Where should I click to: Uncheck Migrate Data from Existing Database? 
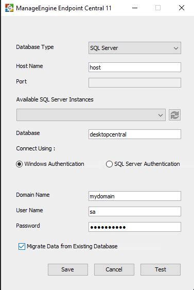click(x=22, y=246)
